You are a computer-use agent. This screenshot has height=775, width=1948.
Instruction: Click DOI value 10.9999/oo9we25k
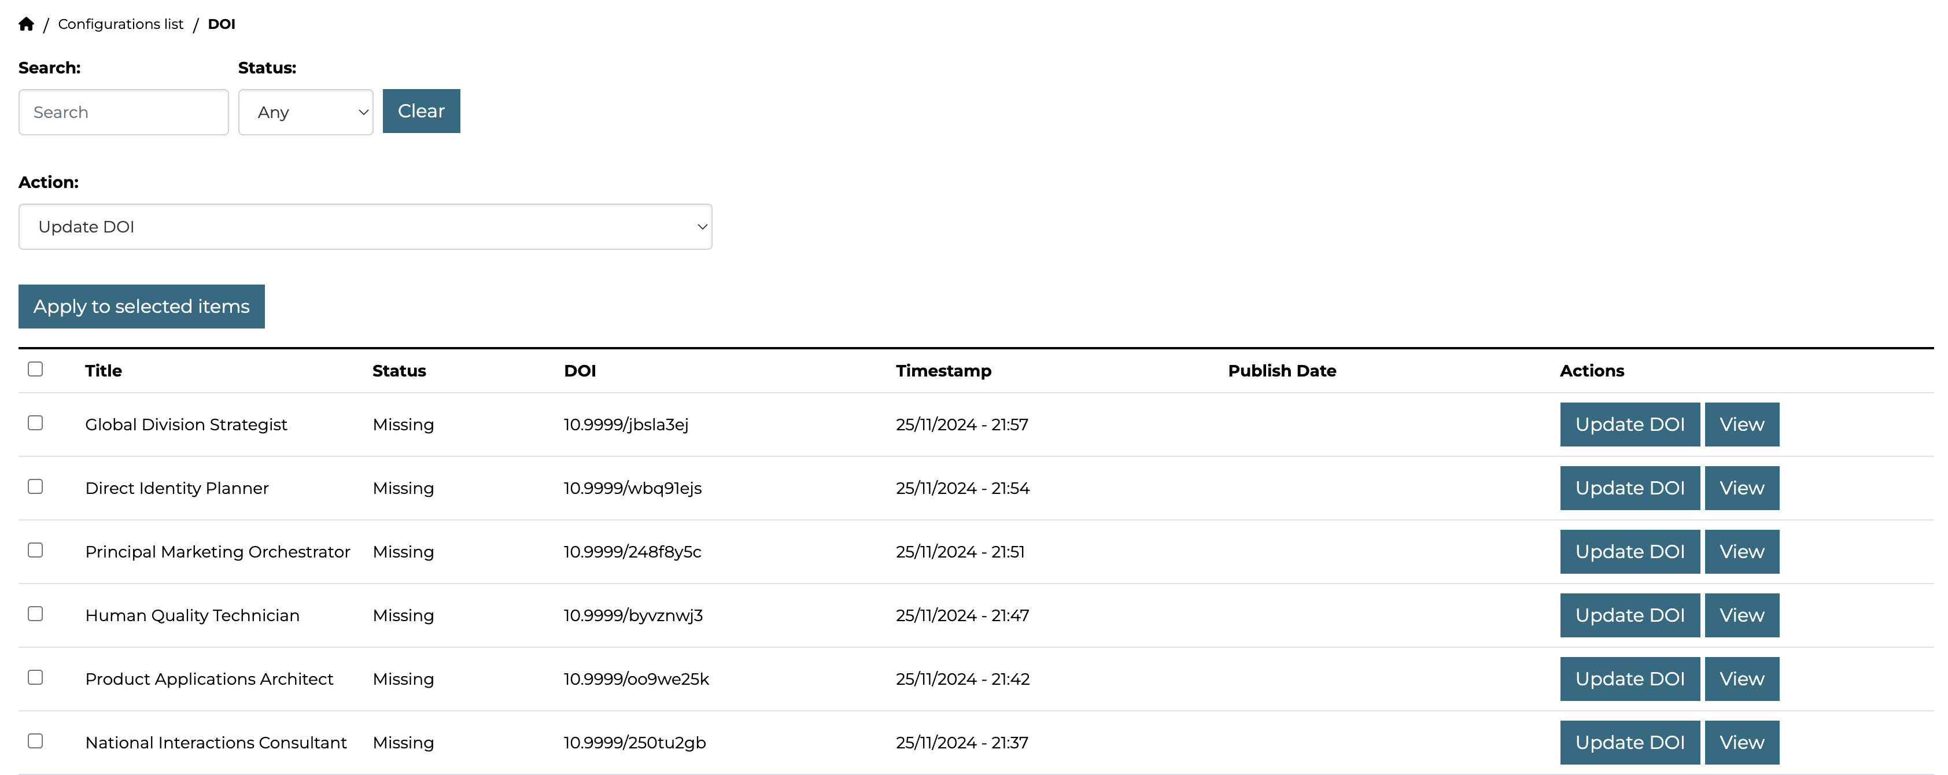tap(636, 678)
